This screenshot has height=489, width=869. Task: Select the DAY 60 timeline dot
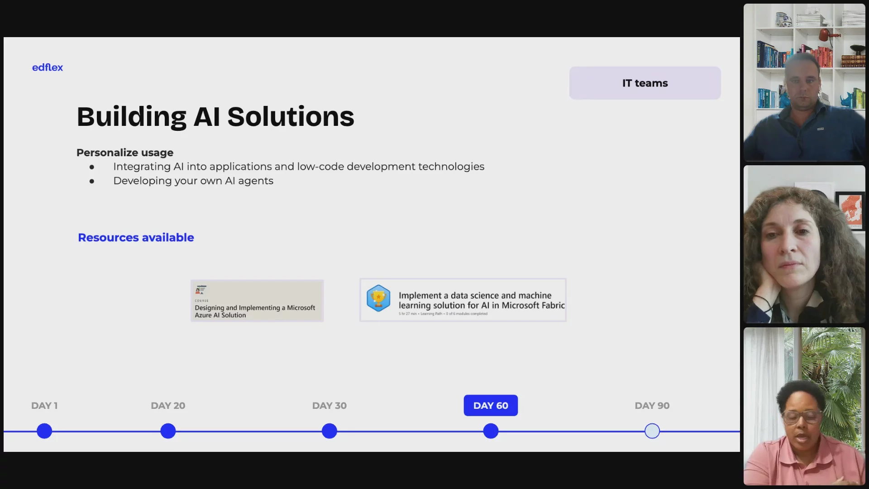click(x=491, y=431)
